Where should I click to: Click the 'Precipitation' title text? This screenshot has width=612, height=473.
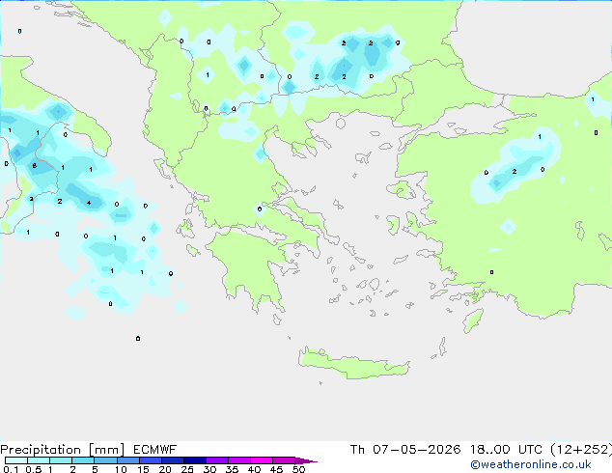[41, 450]
